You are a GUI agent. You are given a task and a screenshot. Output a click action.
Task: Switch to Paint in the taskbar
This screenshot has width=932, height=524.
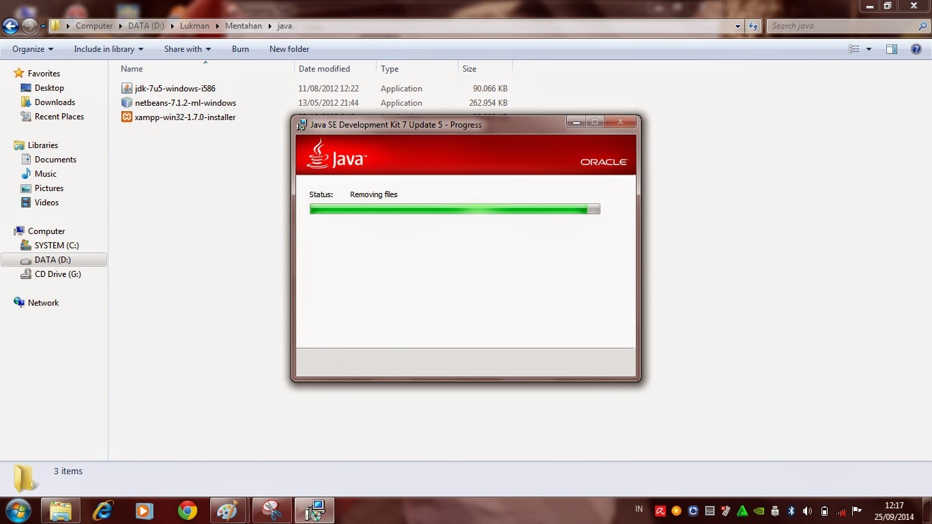click(227, 510)
